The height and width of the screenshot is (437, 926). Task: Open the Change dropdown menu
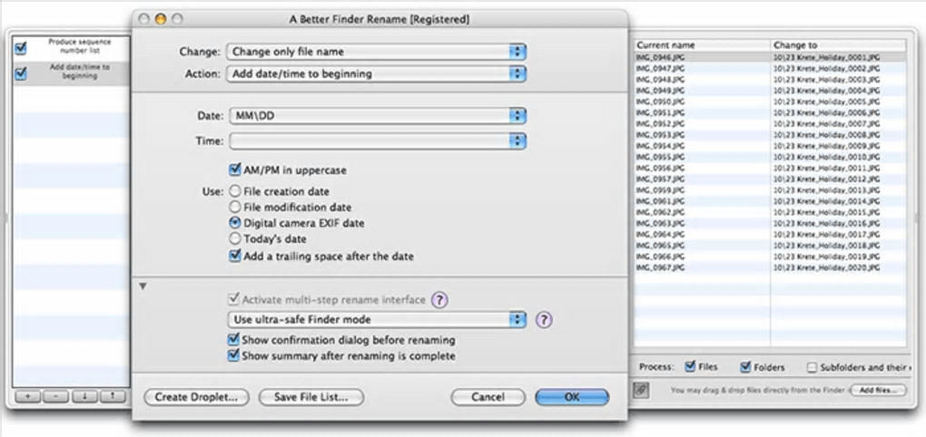[377, 52]
